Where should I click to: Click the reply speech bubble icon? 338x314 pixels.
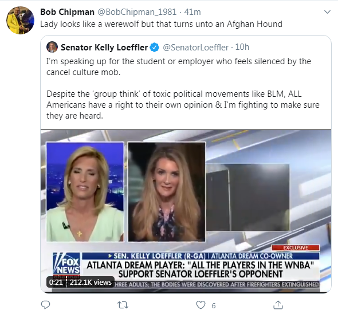(45, 305)
